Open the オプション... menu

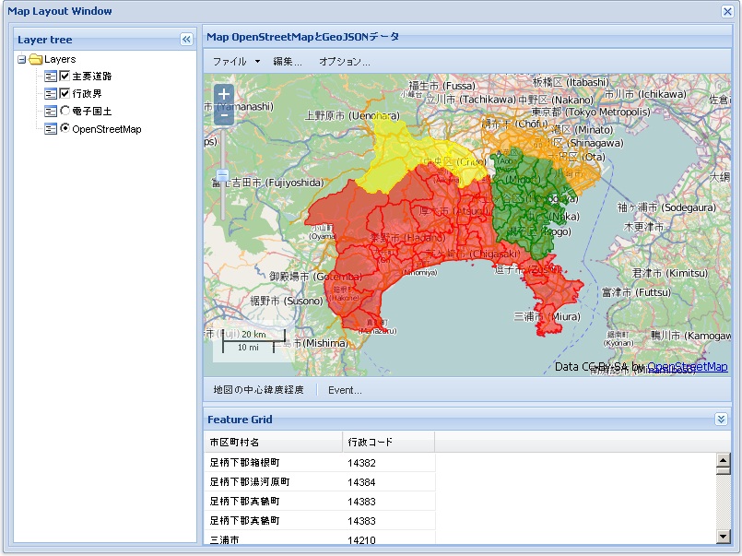[345, 62]
